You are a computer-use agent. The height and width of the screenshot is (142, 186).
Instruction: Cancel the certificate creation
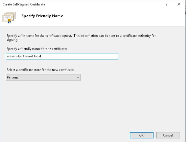tap(168, 135)
